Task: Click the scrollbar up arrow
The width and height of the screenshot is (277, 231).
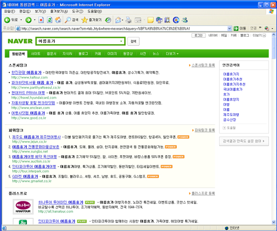Action: tap(273, 35)
